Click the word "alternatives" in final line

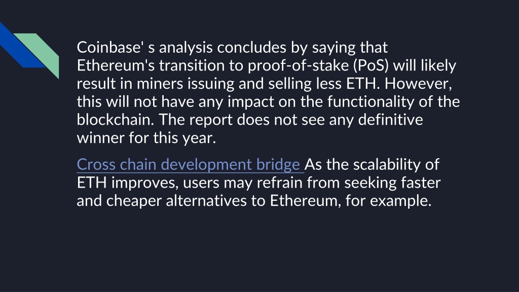(x=206, y=201)
